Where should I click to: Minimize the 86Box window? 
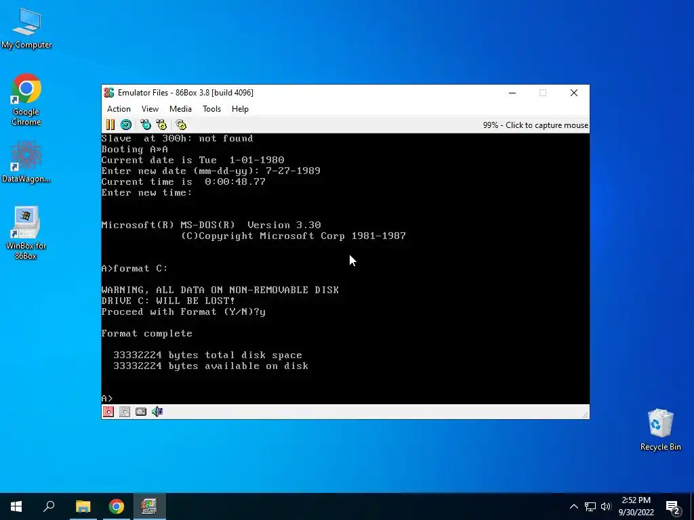[x=512, y=93]
